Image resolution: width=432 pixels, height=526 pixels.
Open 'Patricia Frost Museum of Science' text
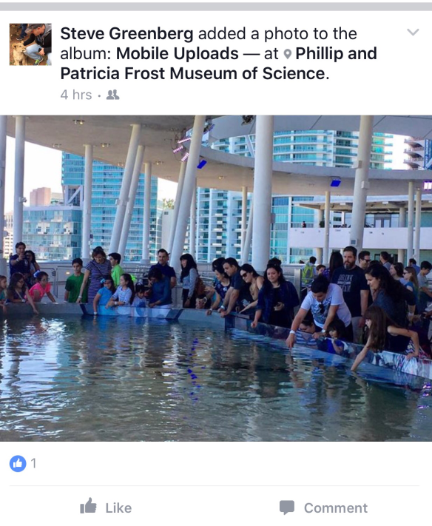click(x=195, y=73)
